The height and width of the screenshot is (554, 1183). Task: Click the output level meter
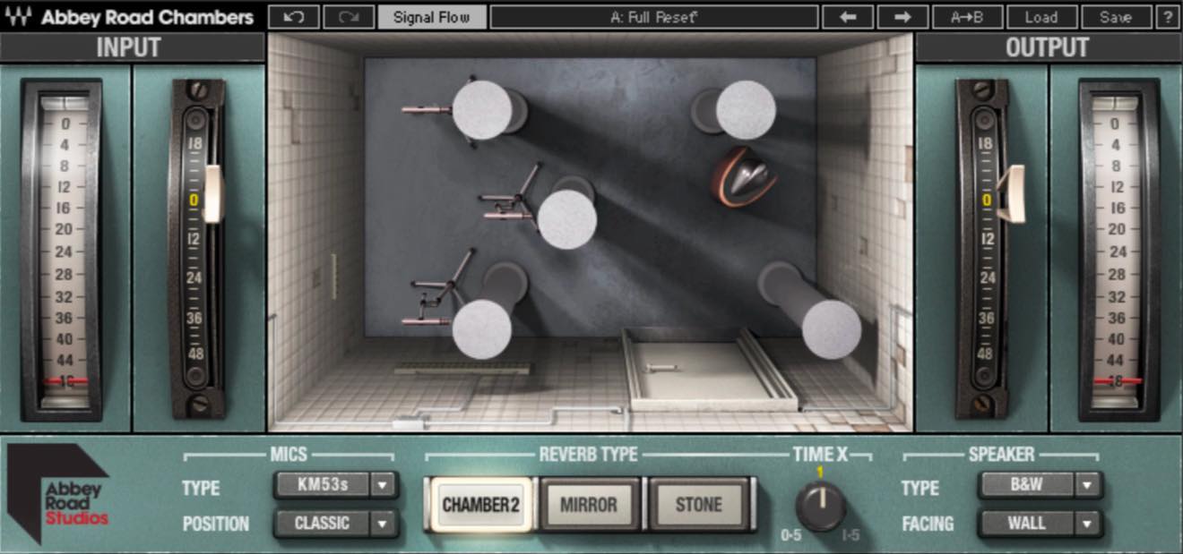1119,249
